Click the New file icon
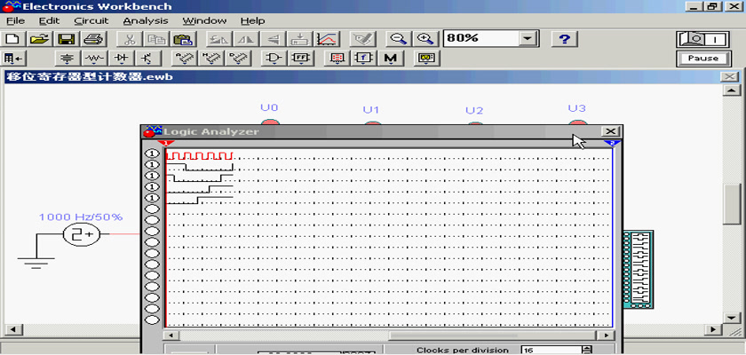746x355 pixels. (12, 39)
